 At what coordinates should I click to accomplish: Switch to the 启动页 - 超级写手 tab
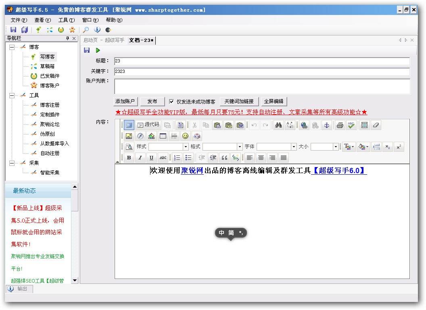pos(104,40)
